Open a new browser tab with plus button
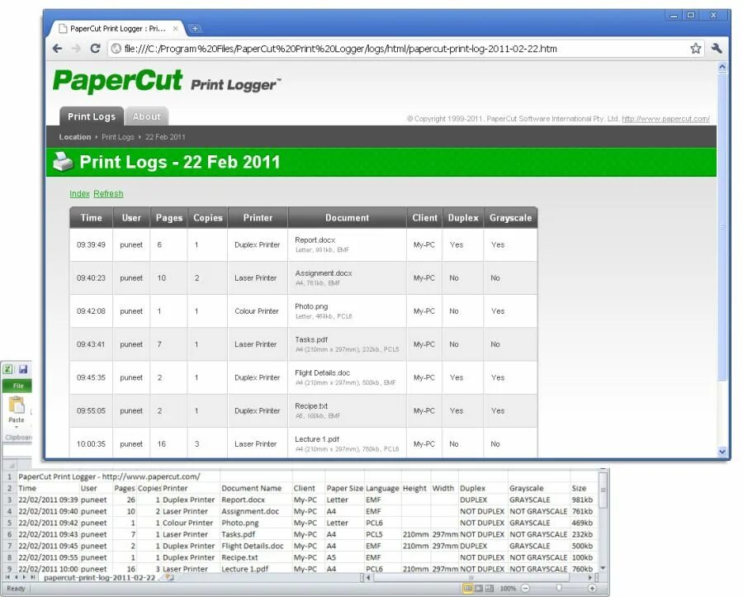This screenshot has height=597, width=743. (195, 28)
